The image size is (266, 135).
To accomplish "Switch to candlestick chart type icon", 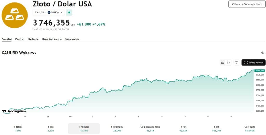I will pos(229,63).
